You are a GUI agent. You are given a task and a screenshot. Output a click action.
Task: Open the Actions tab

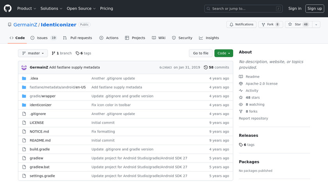[x=109, y=38]
